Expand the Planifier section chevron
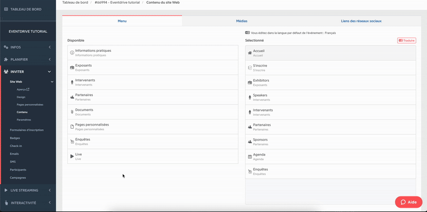The width and height of the screenshot is (427, 212). pos(50,59)
